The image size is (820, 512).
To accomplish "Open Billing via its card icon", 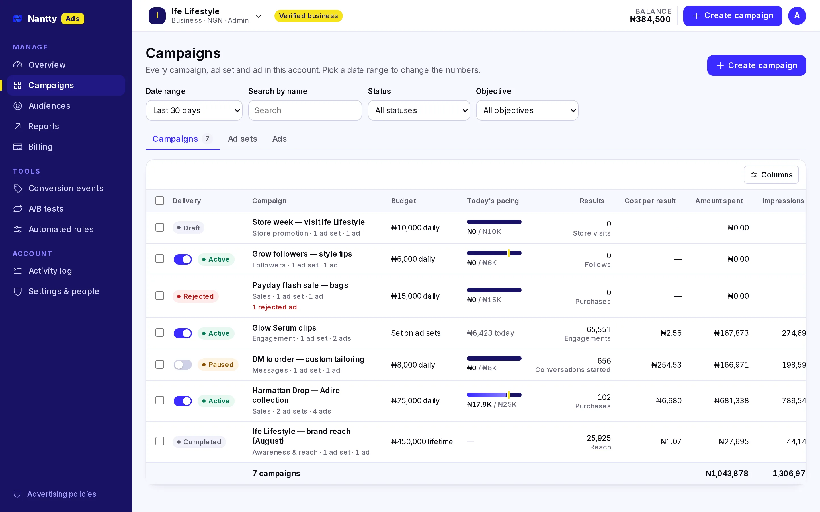I will tap(18, 146).
